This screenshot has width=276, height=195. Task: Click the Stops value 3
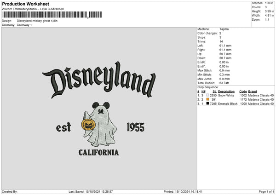click(220, 37)
